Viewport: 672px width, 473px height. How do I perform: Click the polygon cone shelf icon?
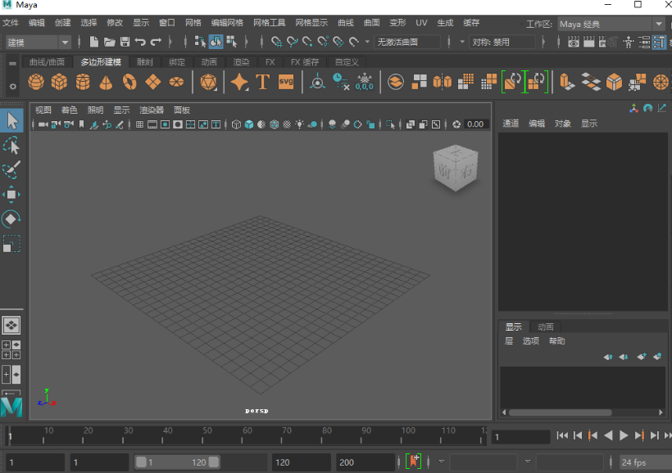pos(106,82)
